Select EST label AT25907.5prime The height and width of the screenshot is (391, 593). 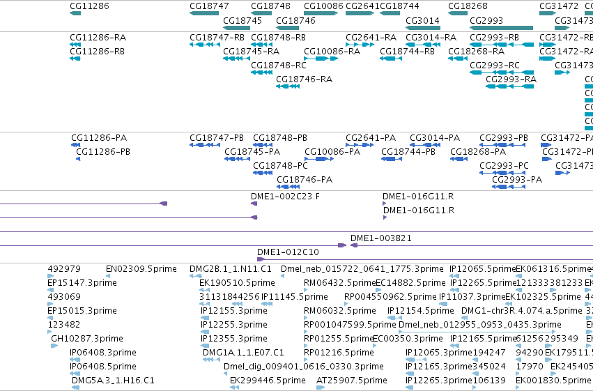coord(352,381)
